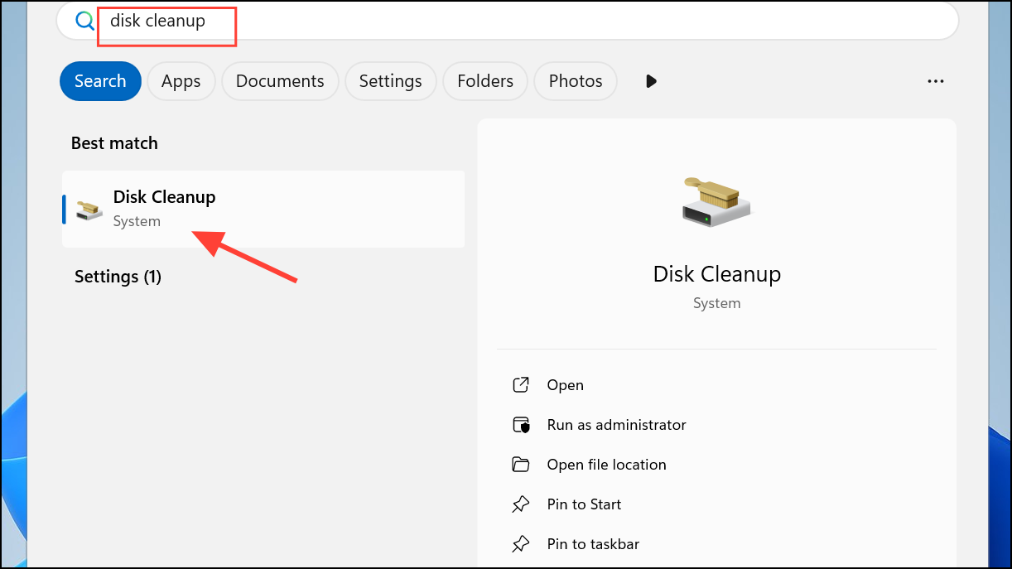Click the Open launch icon
This screenshot has height=569, width=1012.
(521, 385)
